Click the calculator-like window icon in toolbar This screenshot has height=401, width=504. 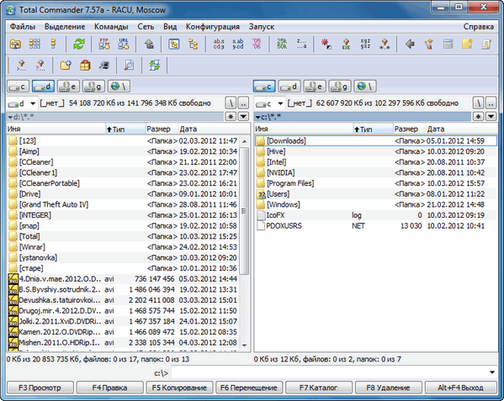pyautogui.click(x=448, y=44)
